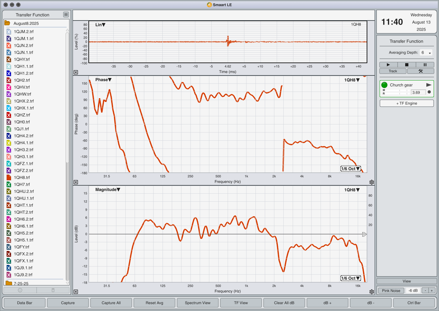Open measurement configuration tools icon
This screenshot has height=311, width=439.
point(421,71)
